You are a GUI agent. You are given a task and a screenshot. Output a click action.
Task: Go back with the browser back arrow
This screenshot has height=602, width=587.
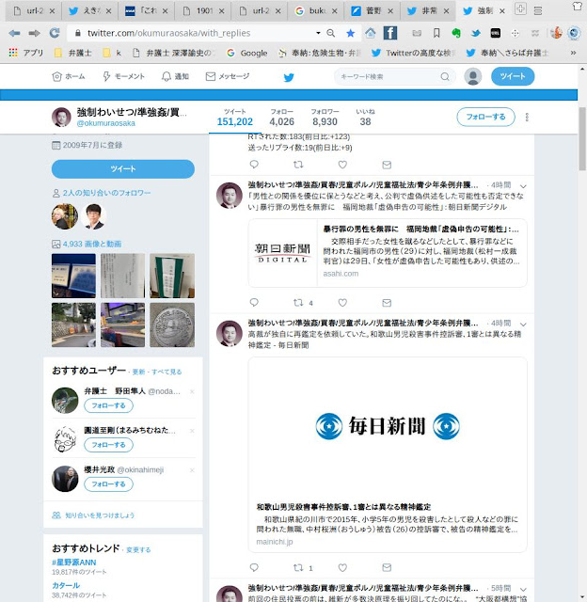click(14, 34)
